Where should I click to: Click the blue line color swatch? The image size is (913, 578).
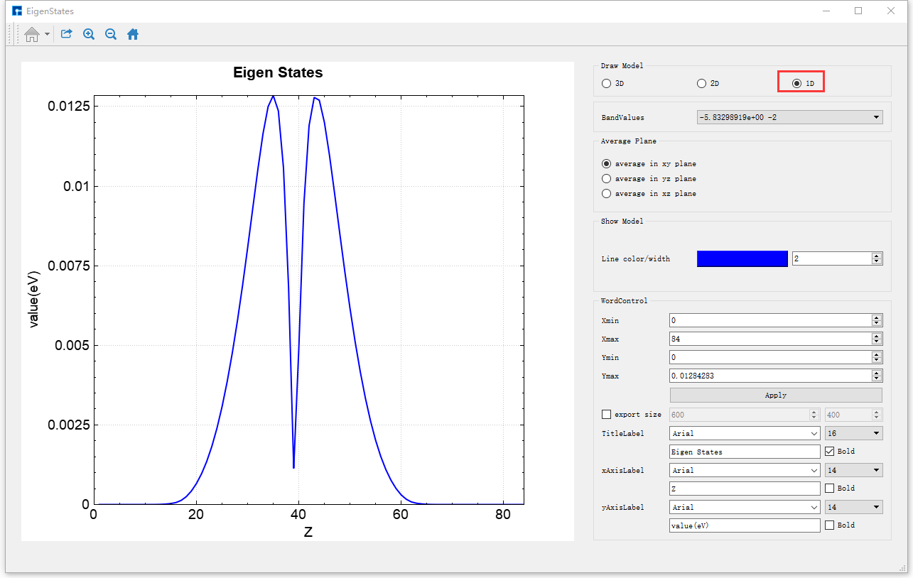(742, 259)
